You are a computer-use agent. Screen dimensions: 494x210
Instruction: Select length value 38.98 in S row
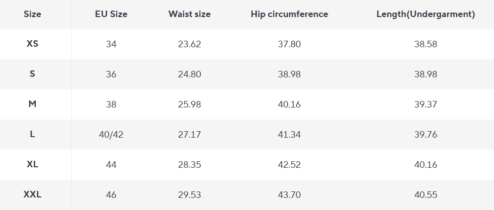426,74
